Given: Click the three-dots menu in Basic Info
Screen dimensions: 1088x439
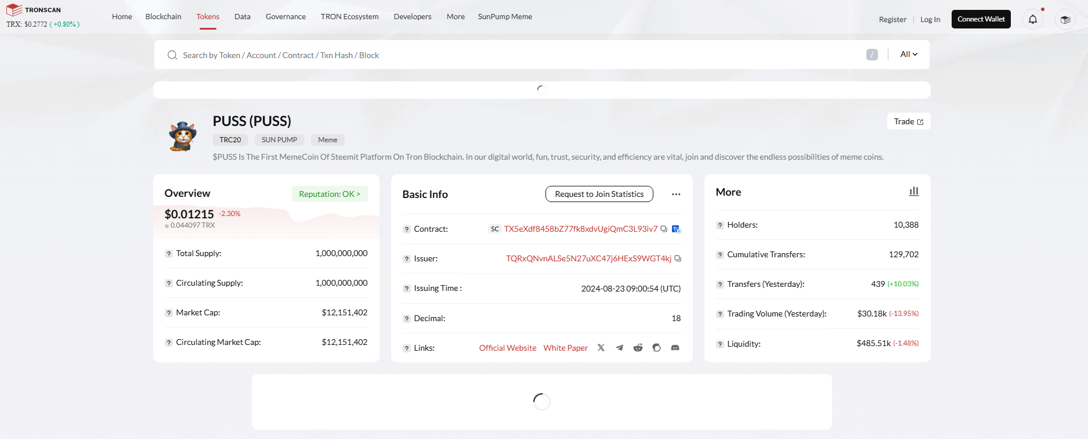Looking at the screenshot, I should coord(676,194).
